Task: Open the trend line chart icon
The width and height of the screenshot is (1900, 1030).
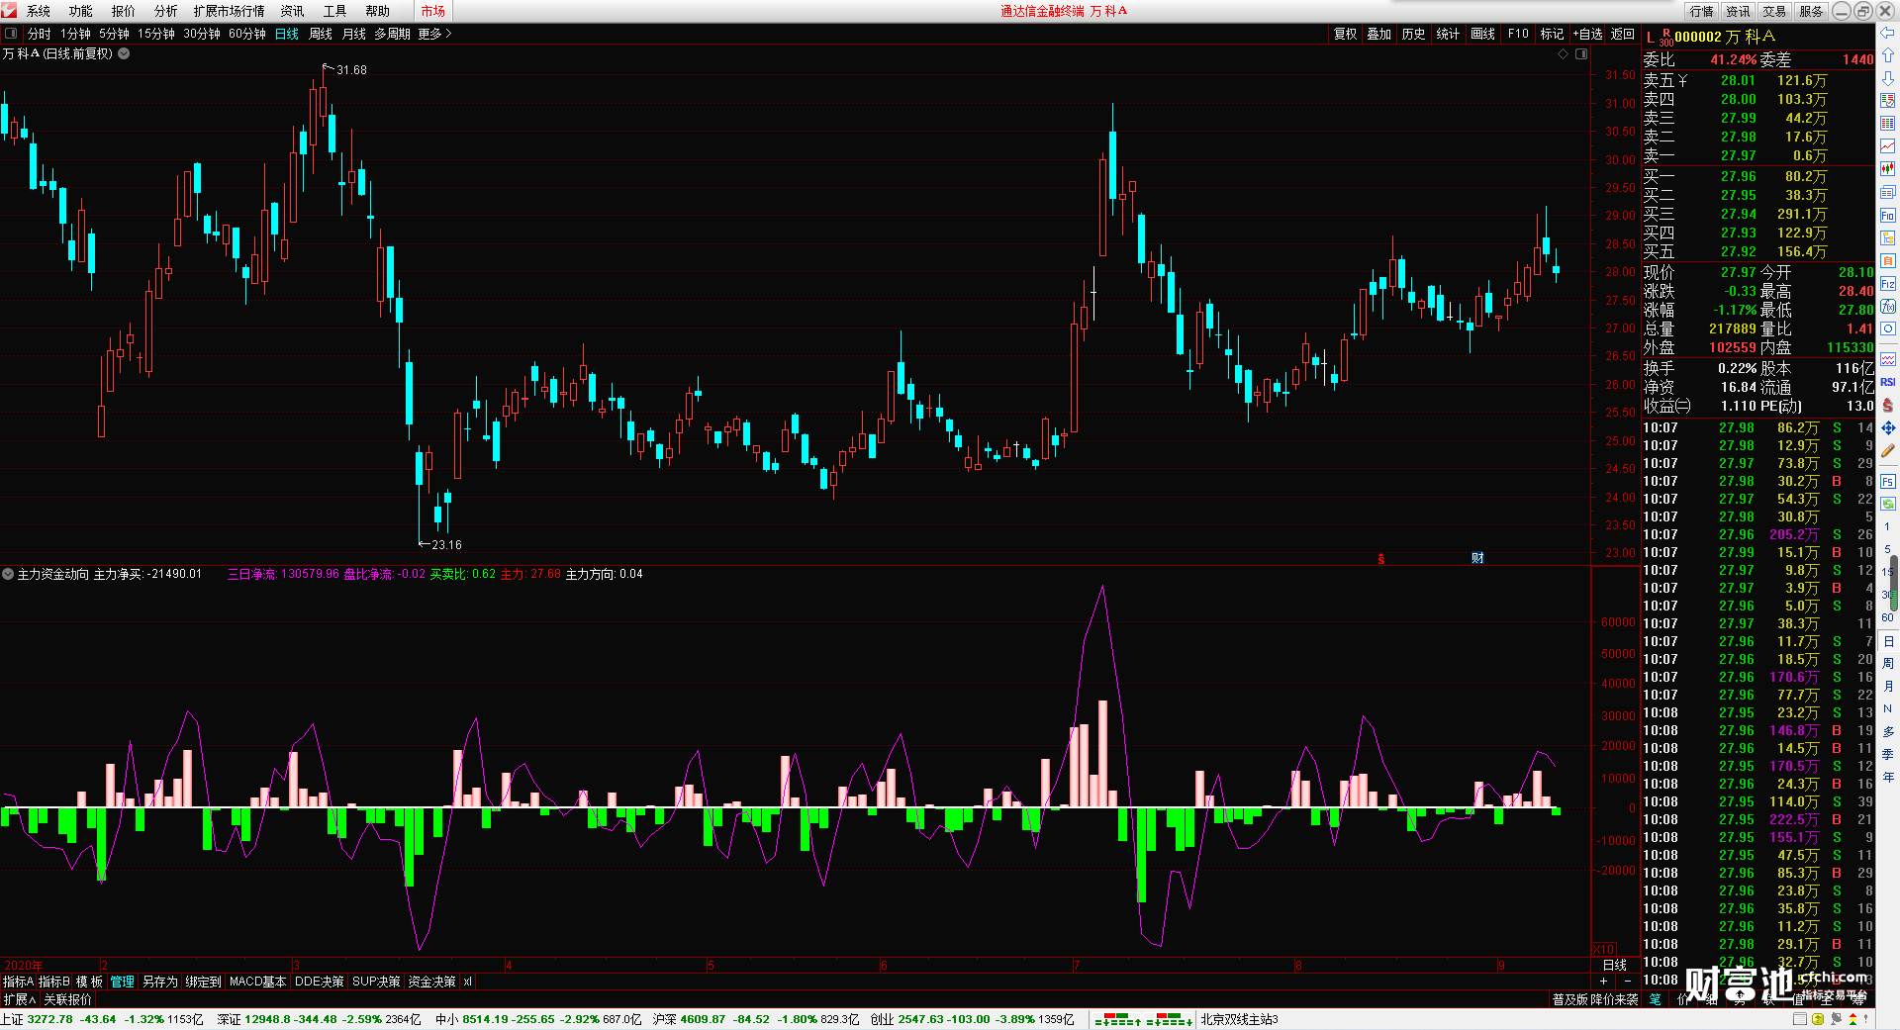Action: pos(1888,146)
